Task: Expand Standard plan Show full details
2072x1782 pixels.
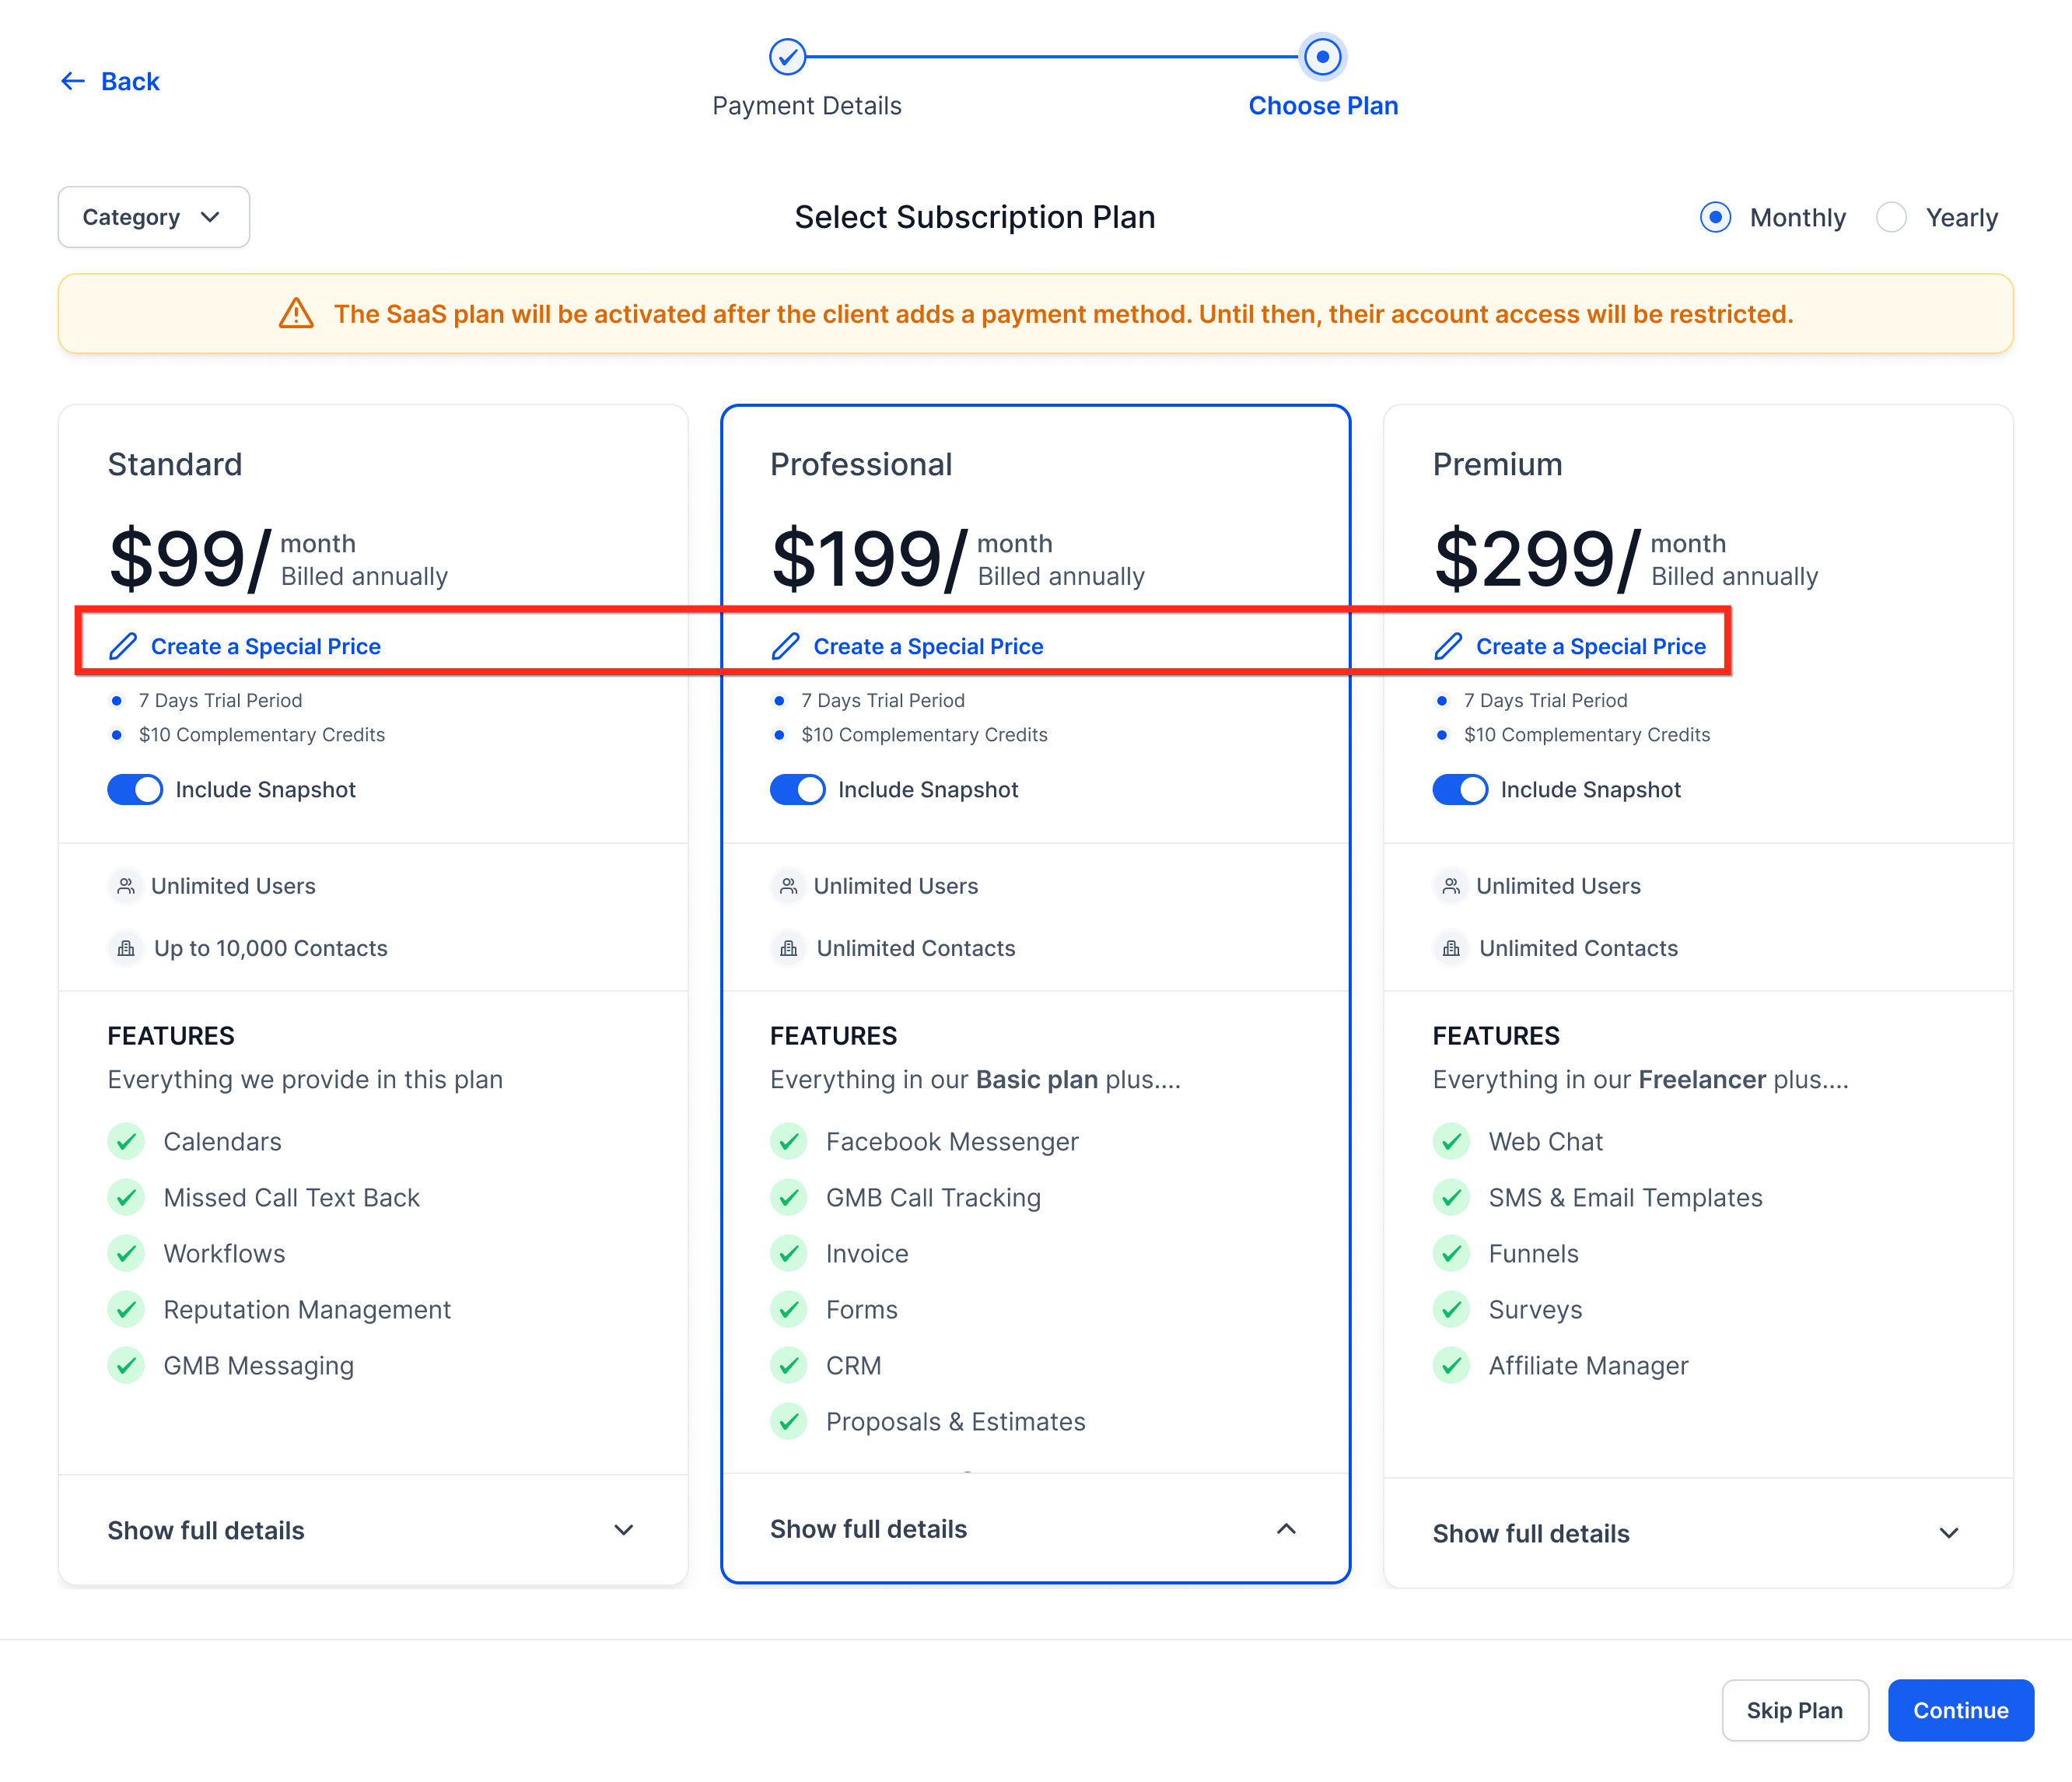Action: click(624, 1530)
